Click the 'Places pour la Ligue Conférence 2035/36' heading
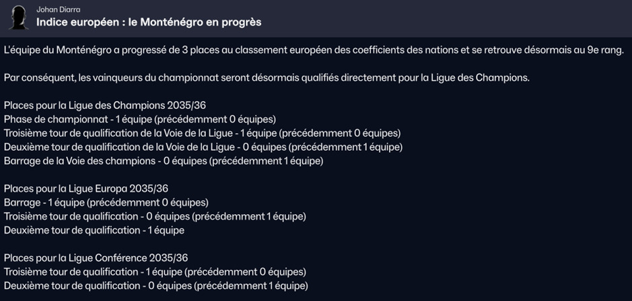 click(96, 258)
